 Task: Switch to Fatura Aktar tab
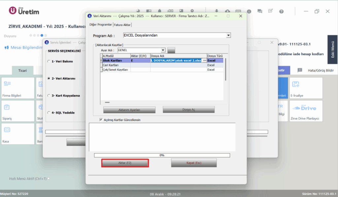[x=122, y=25]
